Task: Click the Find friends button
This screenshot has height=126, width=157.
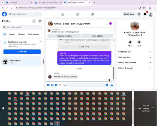Action: click(129, 14)
